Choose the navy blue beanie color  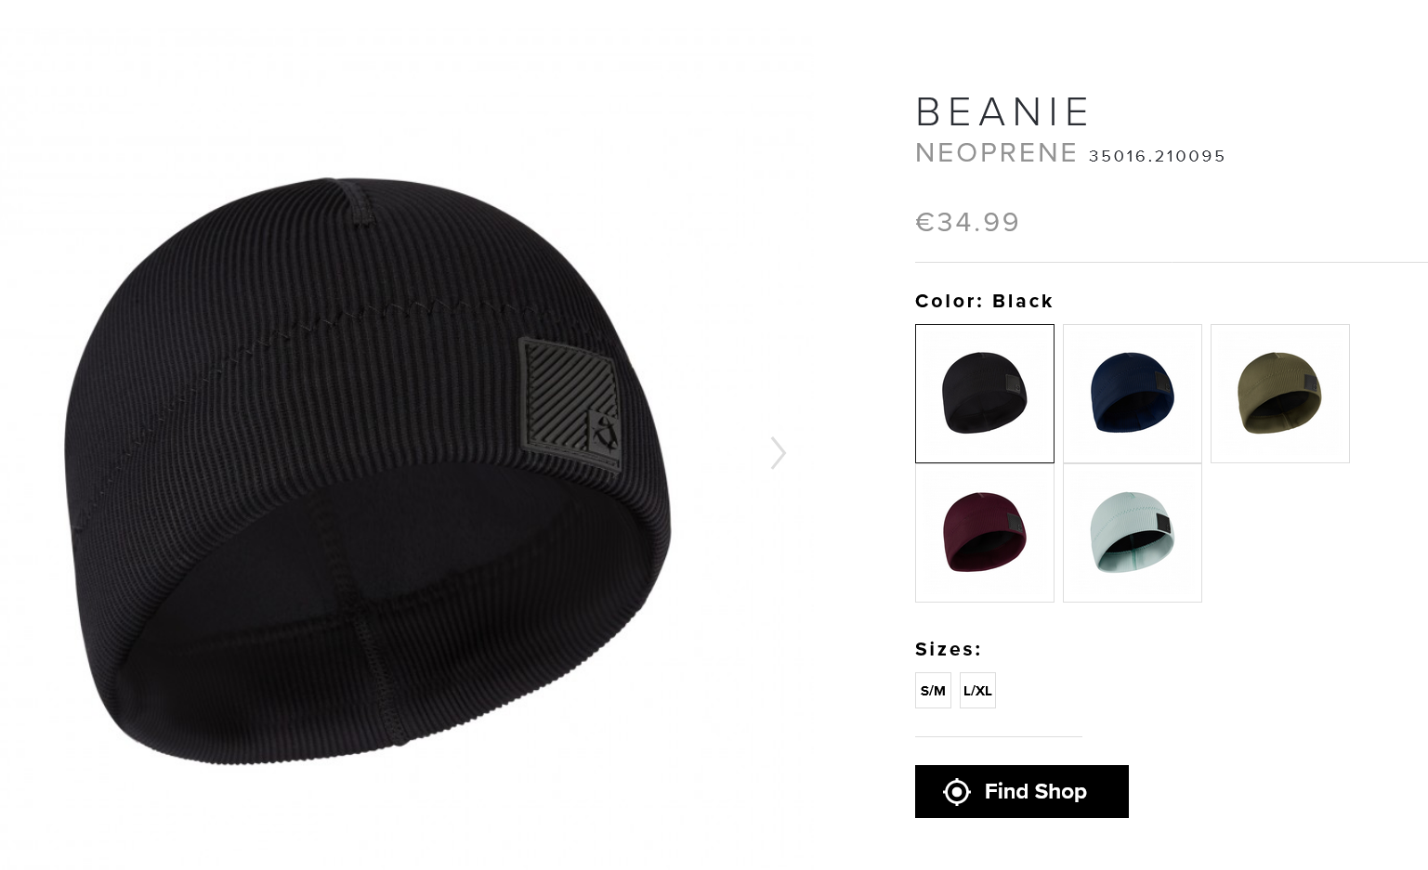(x=1133, y=394)
